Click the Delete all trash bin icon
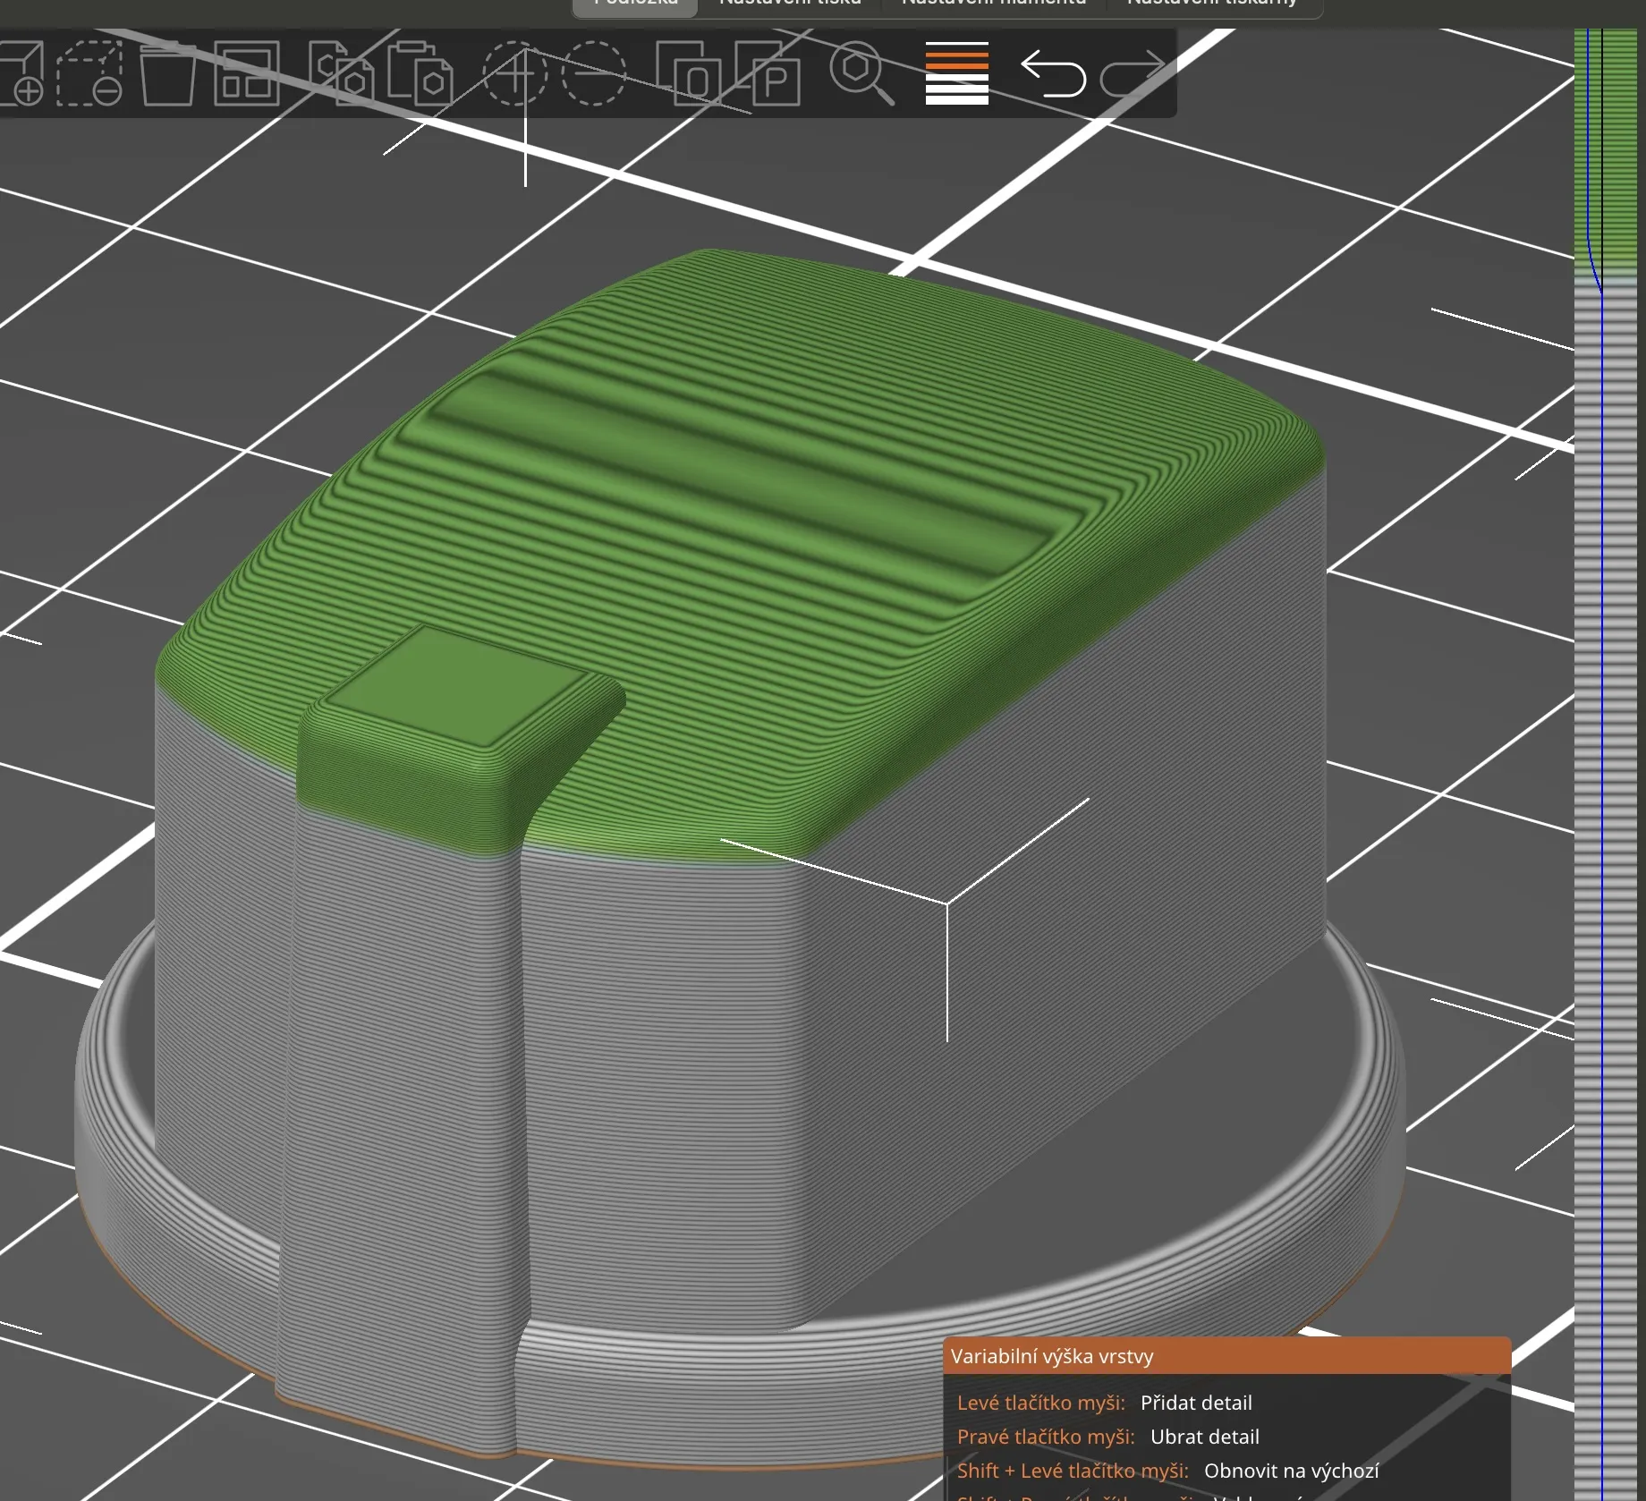Image resolution: width=1646 pixels, height=1501 pixels. pyautogui.click(x=167, y=73)
